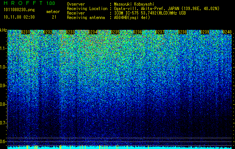Click the 0240 time marker
235x149 pixels.
coord(227,32)
